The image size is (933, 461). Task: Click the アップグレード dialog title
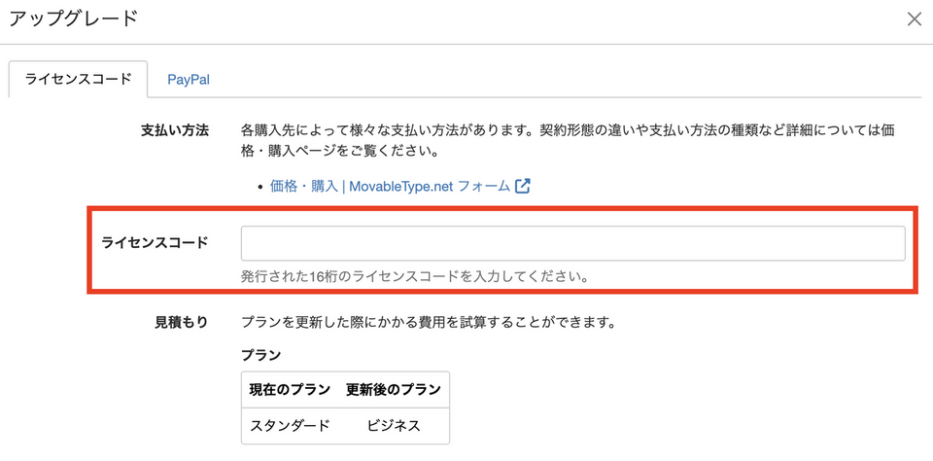(73, 18)
